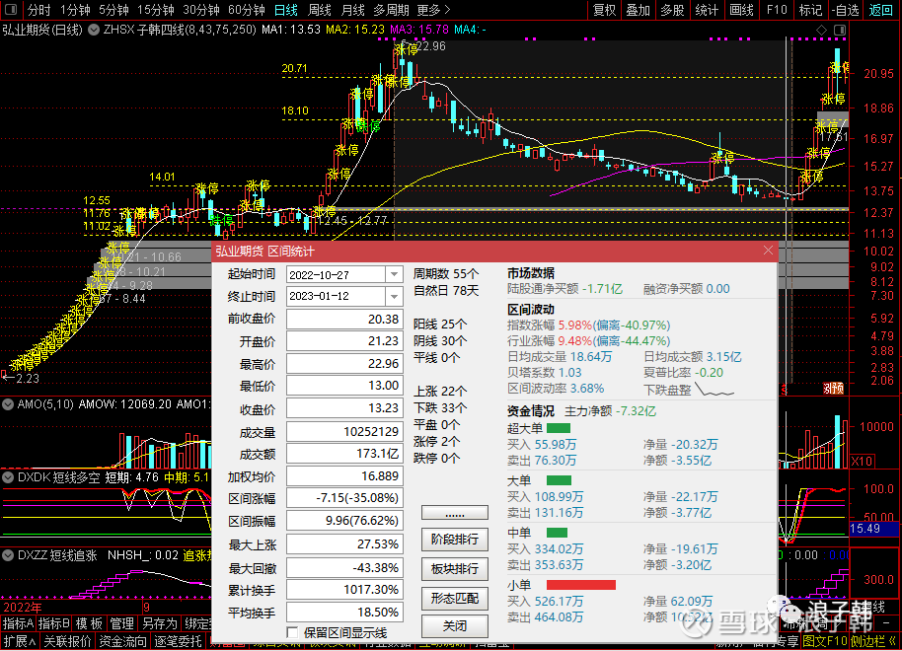Image resolution: width=902 pixels, height=651 pixels.
Task: Switch to the 5分钟 period
Action: (113, 10)
